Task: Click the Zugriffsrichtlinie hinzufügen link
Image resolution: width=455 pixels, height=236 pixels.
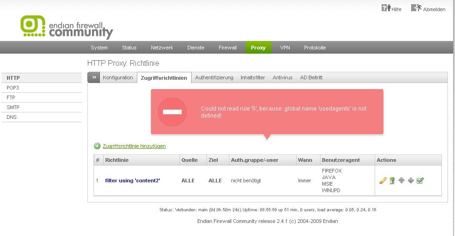Action: (134, 146)
